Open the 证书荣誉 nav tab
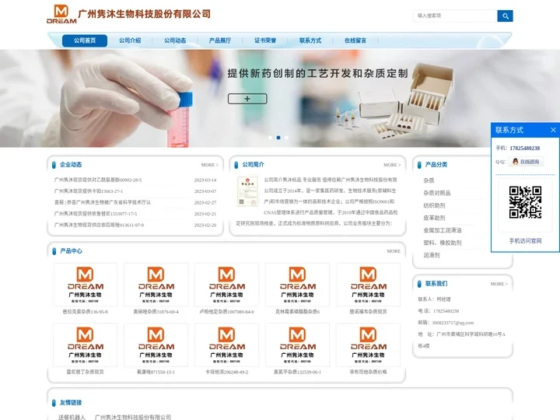 tap(265, 40)
